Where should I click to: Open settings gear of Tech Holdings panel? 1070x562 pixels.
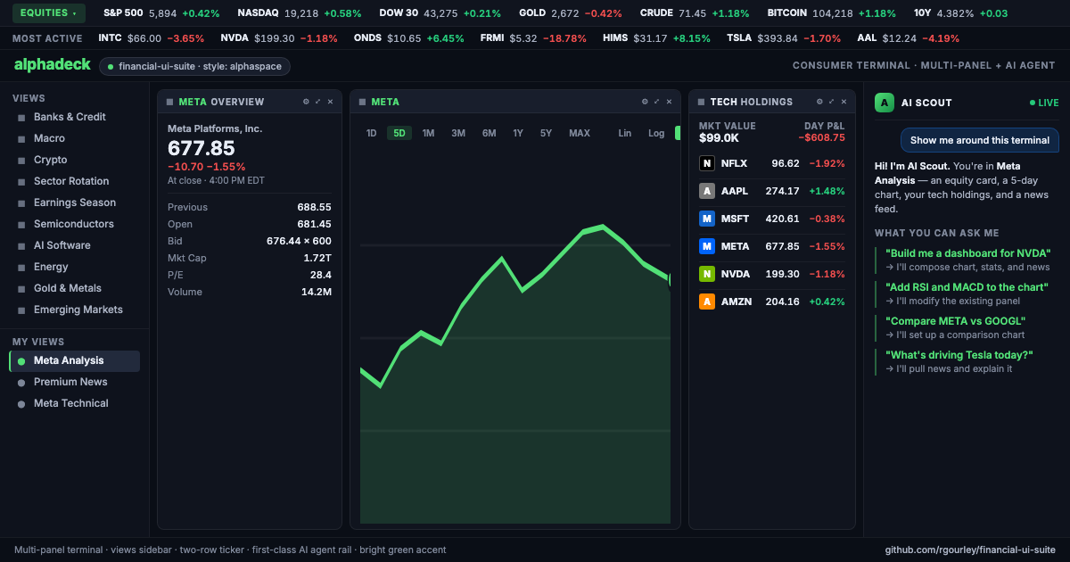pos(819,102)
